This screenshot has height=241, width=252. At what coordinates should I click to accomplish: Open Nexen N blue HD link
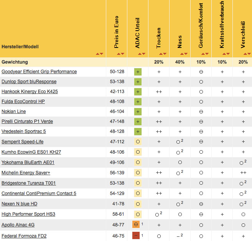pyautogui.click(x=20, y=204)
